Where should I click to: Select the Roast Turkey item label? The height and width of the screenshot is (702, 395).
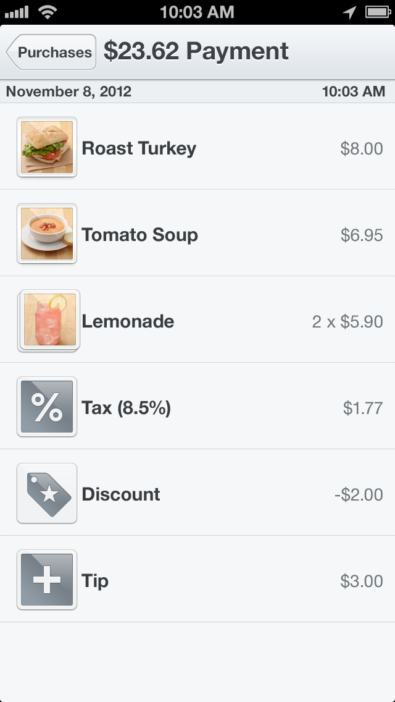click(x=139, y=148)
